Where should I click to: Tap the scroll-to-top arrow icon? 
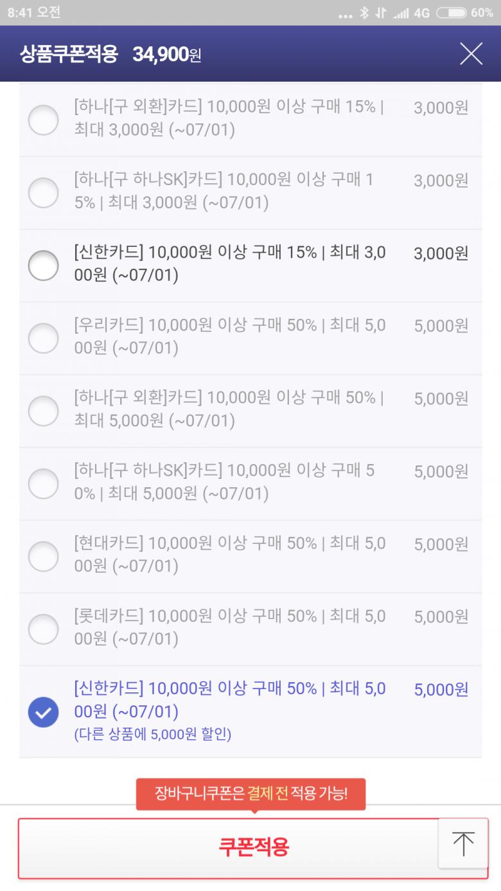(462, 843)
